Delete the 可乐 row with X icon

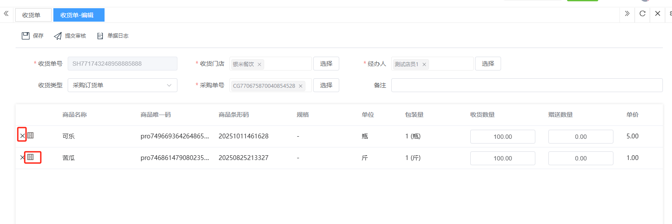pos(22,136)
